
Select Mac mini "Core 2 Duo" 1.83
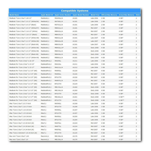click(19, 136)
